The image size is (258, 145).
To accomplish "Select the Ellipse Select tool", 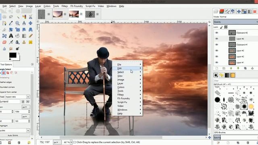I will pos(4,17).
